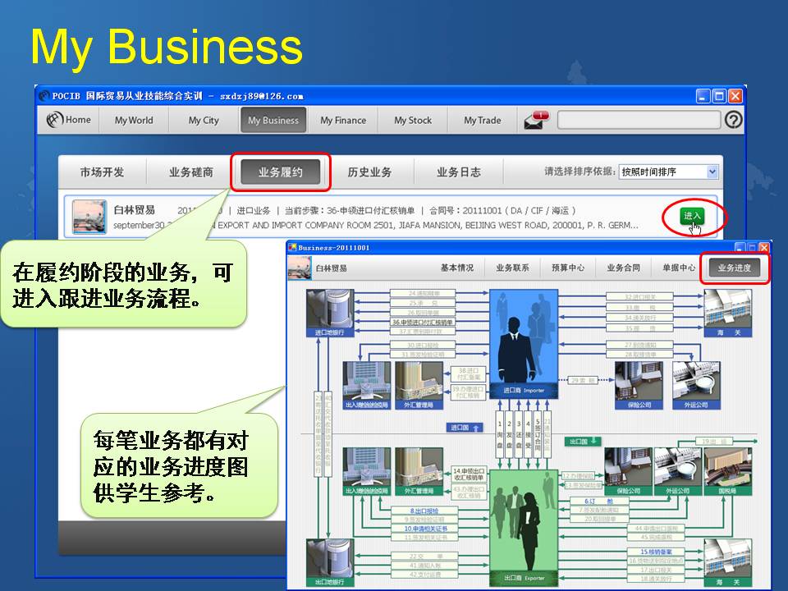This screenshot has height=591, width=788.
Task: Select the 业务进度 tab in Business window
Action: [x=734, y=268]
